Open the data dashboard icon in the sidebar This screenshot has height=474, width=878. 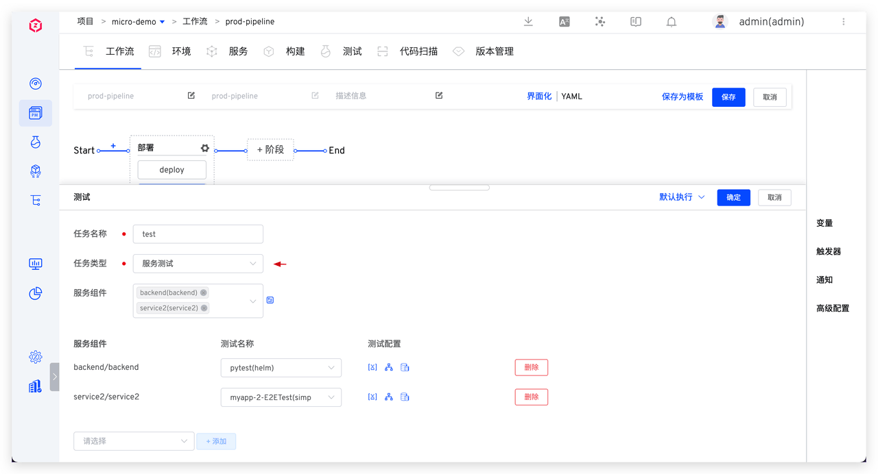click(x=35, y=264)
